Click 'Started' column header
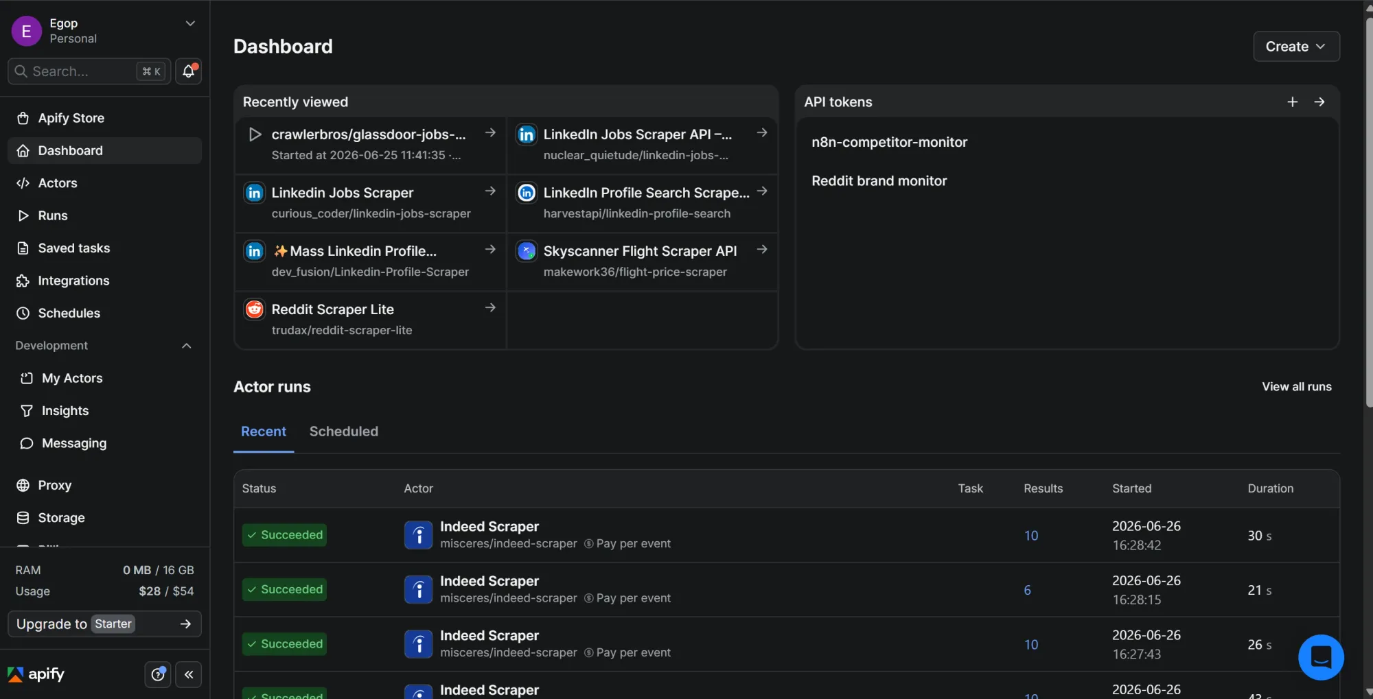The width and height of the screenshot is (1373, 699). 1131,488
